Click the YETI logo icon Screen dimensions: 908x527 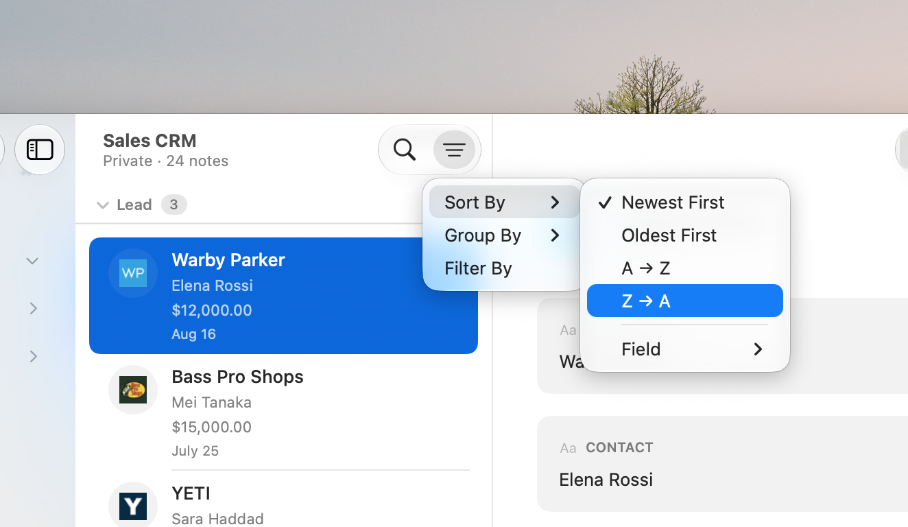point(133,506)
